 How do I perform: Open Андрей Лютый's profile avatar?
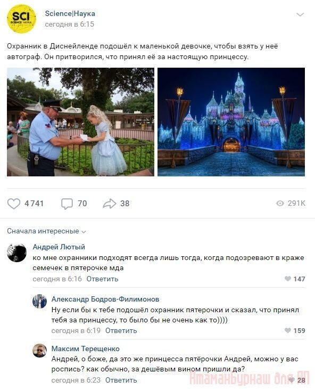[17, 253]
